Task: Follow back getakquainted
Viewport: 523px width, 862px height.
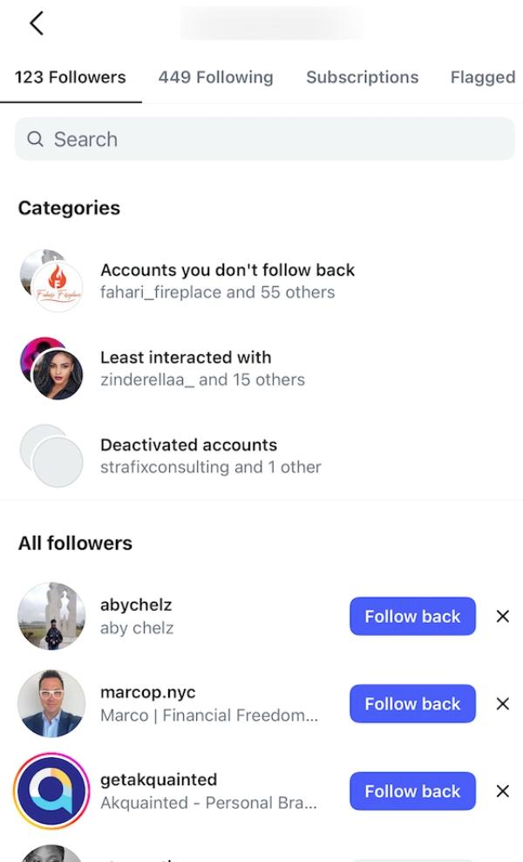Action: pyautogui.click(x=412, y=791)
